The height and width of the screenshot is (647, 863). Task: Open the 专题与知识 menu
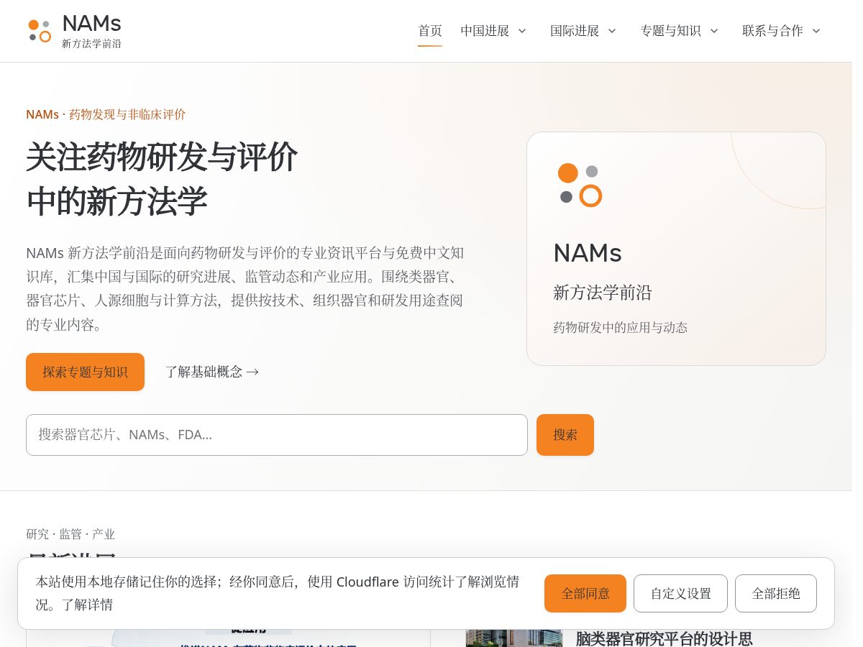click(670, 31)
